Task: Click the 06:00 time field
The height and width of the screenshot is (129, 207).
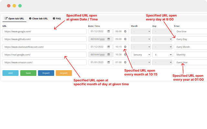Action: pos(121,31)
